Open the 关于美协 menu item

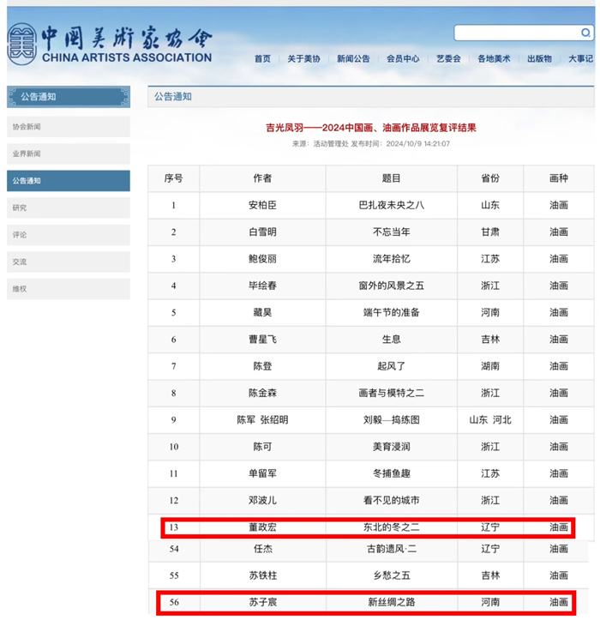pos(303,59)
